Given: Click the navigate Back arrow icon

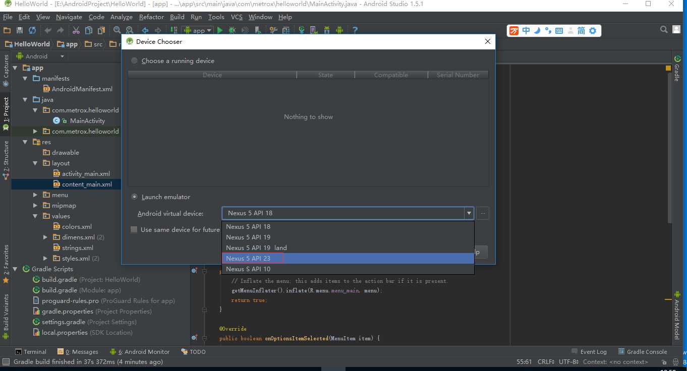Looking at the screenshot, I should (x=145, y=30).
